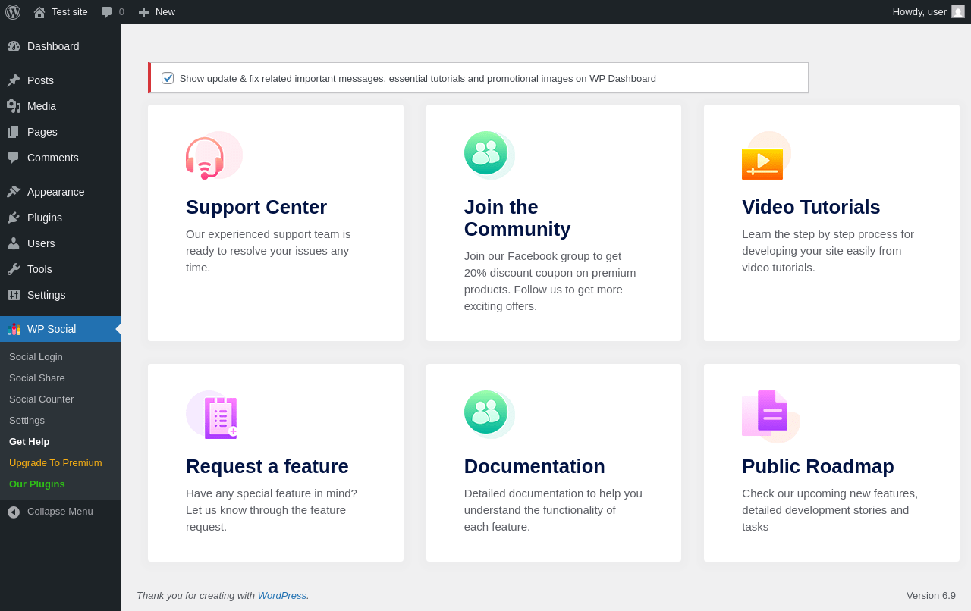Click the Join the Community people icon

coord(486,153)
